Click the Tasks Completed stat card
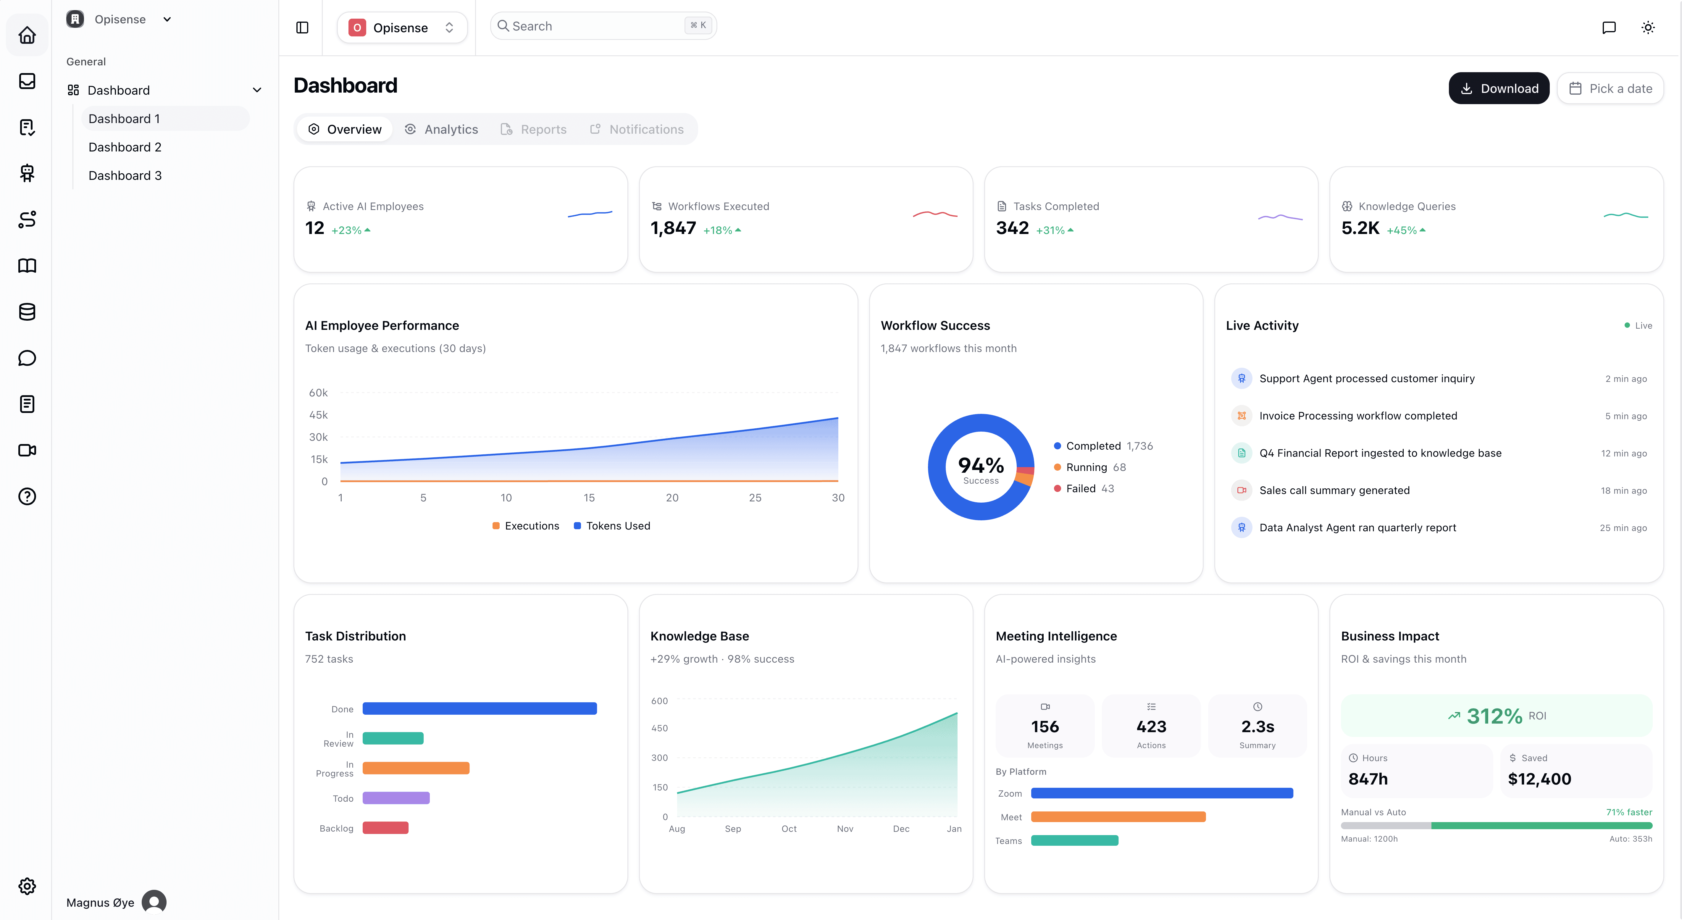 [x=1151, y=219]
